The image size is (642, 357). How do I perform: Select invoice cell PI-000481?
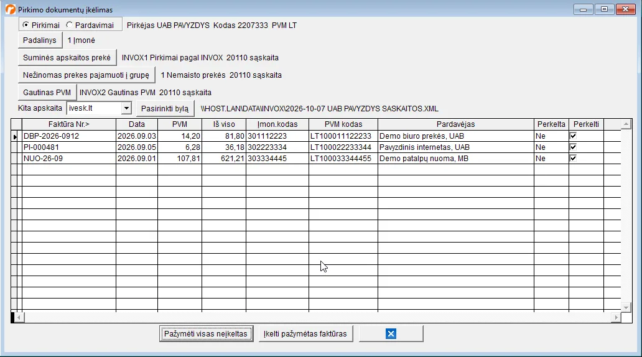pos(69,147)
